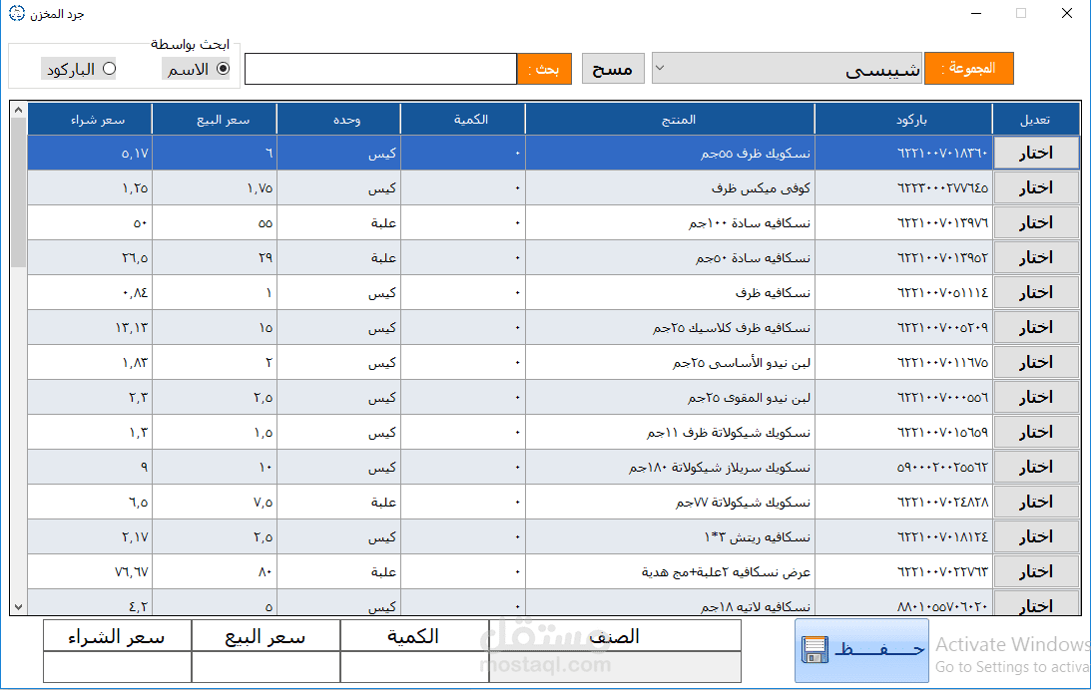The height and width of the screenshot is (690, 1091).
Task: Choose اختار for عرض نسكافيه 2علبة+مج هدية
Action: (1036, 572)
